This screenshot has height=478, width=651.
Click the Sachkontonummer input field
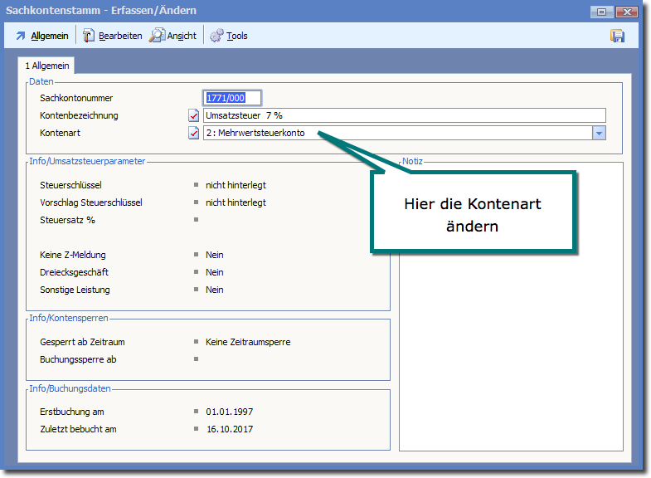[232, 98]
